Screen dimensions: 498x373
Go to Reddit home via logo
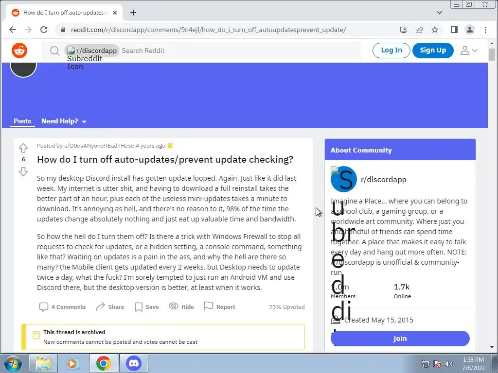[x=19, y=51]
